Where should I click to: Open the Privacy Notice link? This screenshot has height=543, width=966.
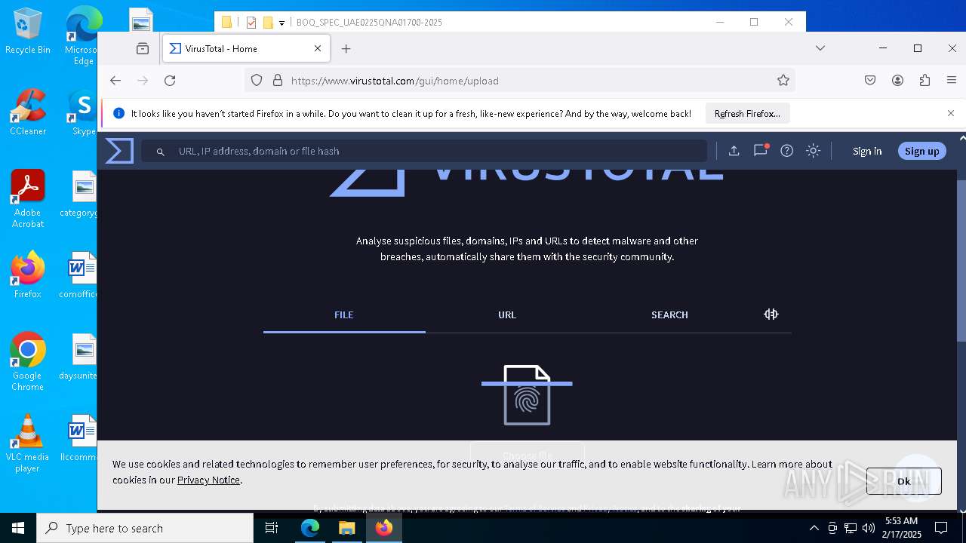coord(208,480)
